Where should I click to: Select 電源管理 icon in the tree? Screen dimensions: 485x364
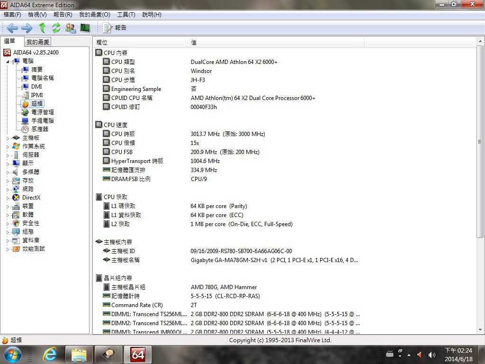pos(26,112)
